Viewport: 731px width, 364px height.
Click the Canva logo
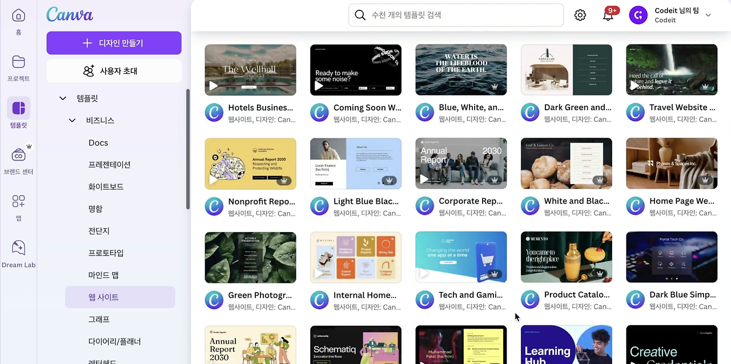(x=70, y=14)
